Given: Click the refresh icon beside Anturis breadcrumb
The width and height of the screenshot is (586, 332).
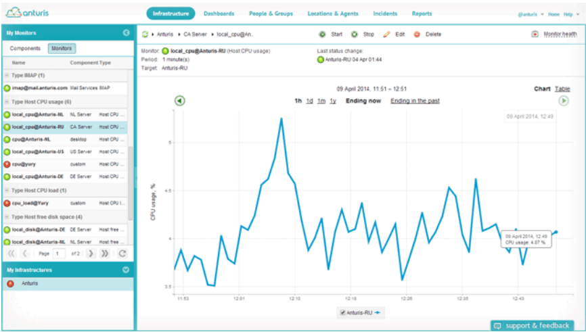Looking at the screenshot, I should tap(145, 34).
